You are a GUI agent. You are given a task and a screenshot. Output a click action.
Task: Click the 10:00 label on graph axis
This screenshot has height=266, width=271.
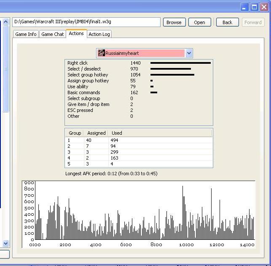coord(186,245)
